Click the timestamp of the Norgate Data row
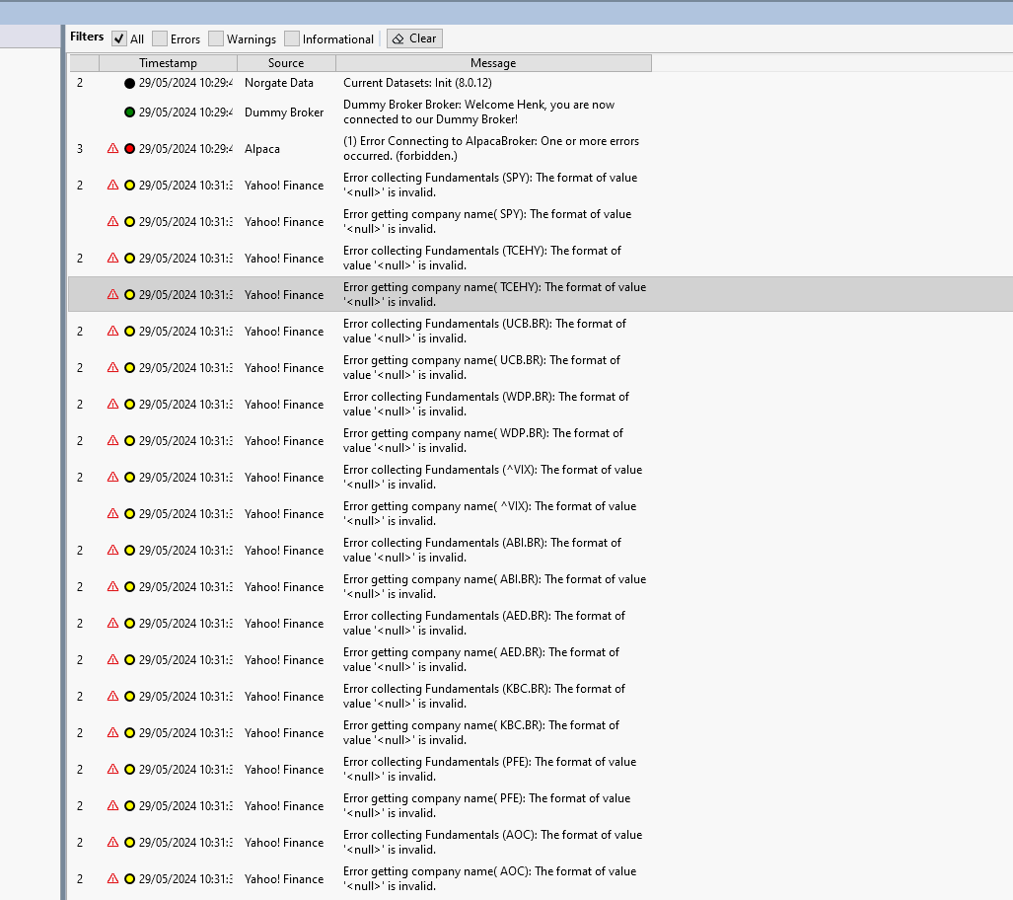 point(185,83)
